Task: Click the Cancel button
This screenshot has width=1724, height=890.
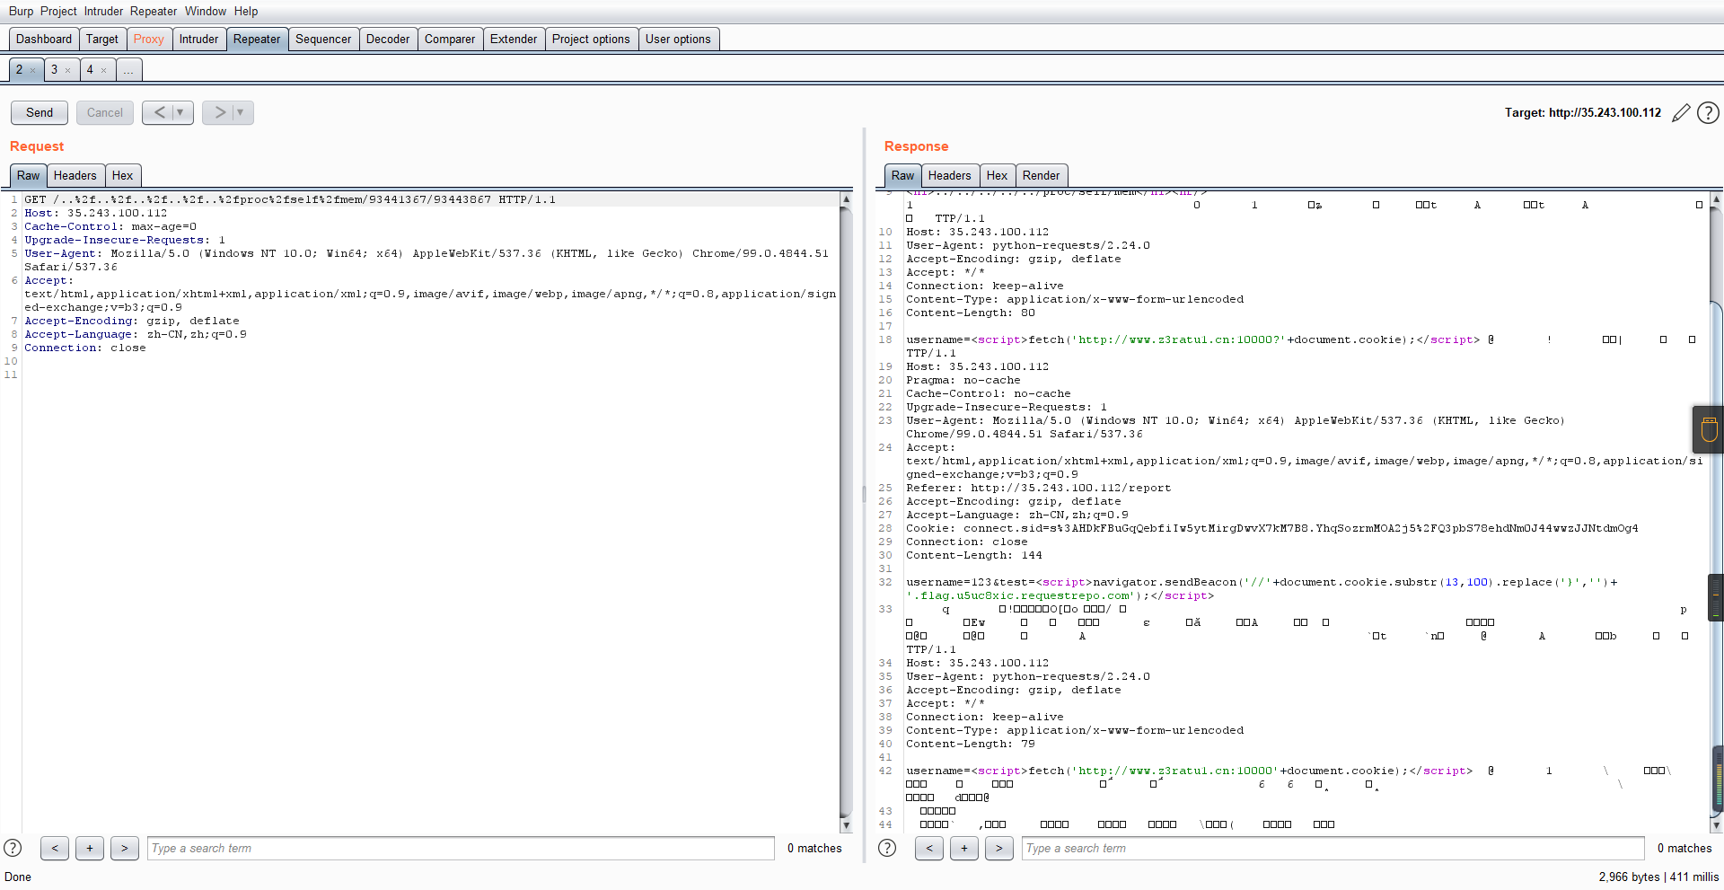Action: click(105, 112)
